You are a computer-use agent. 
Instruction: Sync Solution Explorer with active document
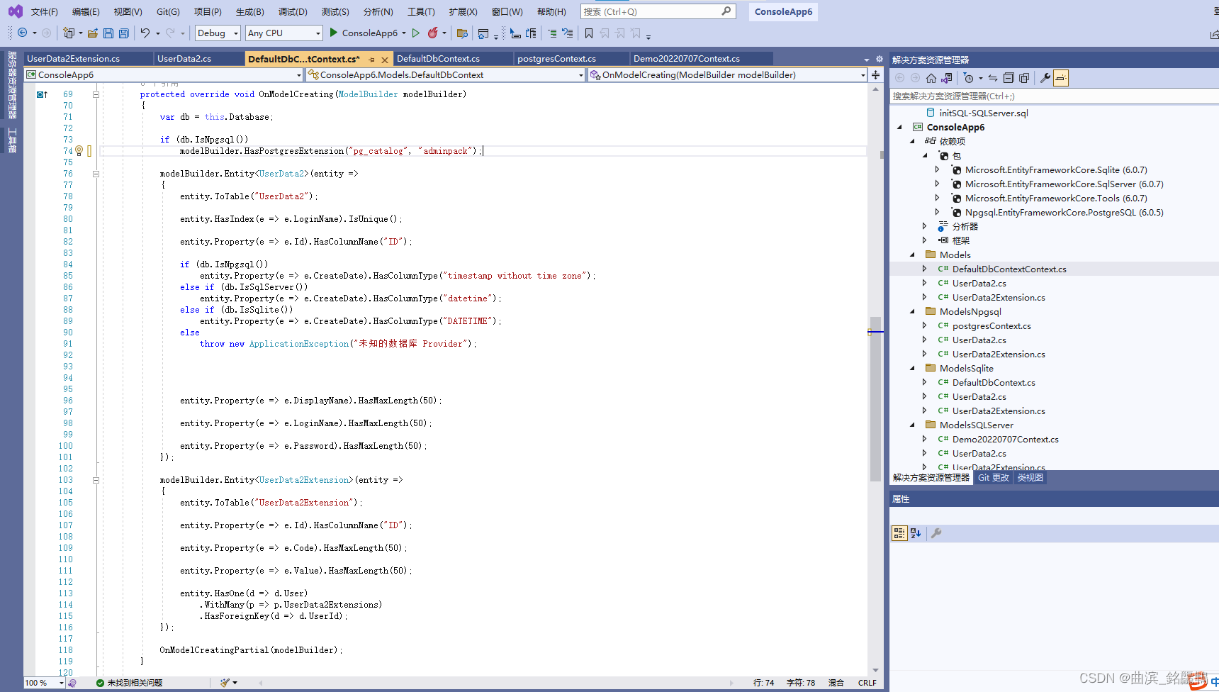coord(993,78)
